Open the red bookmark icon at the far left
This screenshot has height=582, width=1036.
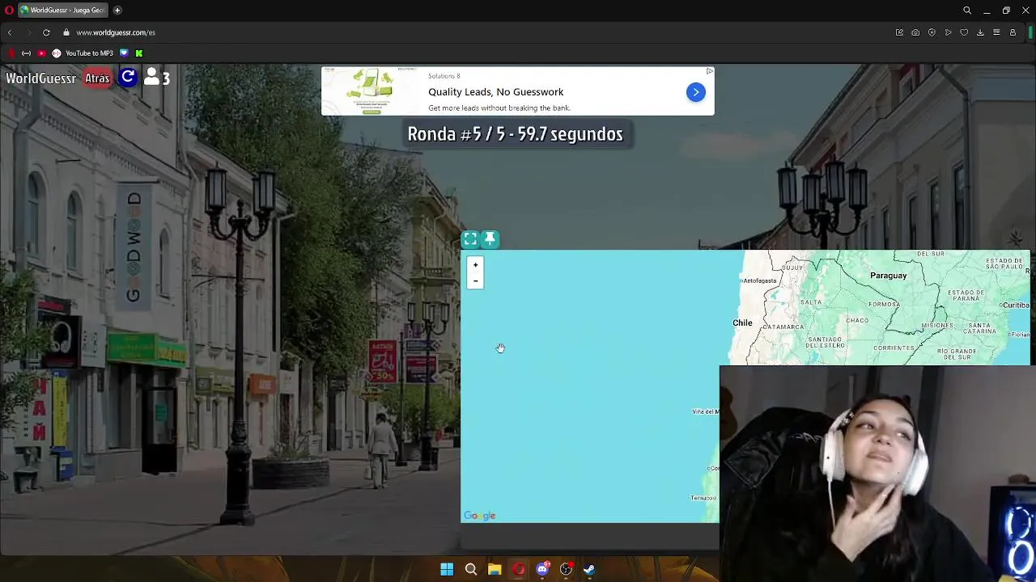(x=11, y=53)
